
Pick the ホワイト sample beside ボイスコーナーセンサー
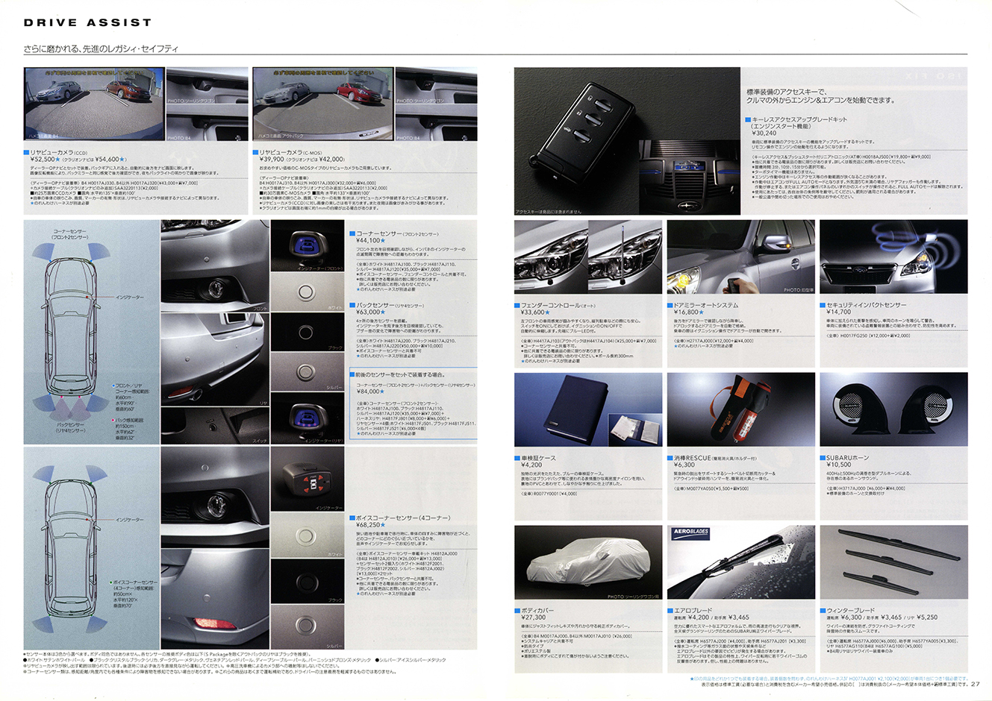coord(308,535)
